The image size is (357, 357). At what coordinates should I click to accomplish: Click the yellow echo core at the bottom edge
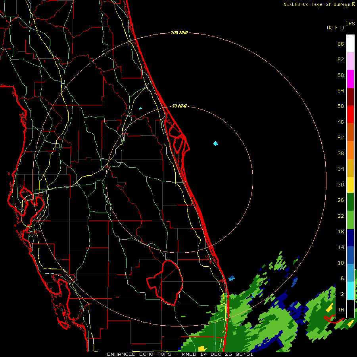click(202, 349)
